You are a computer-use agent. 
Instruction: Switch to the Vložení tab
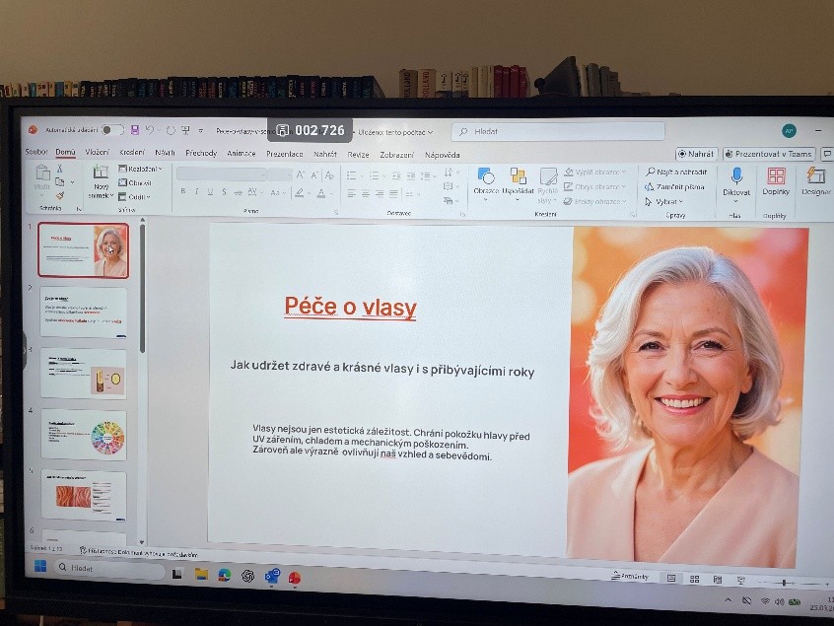click(x=97, y=153)
